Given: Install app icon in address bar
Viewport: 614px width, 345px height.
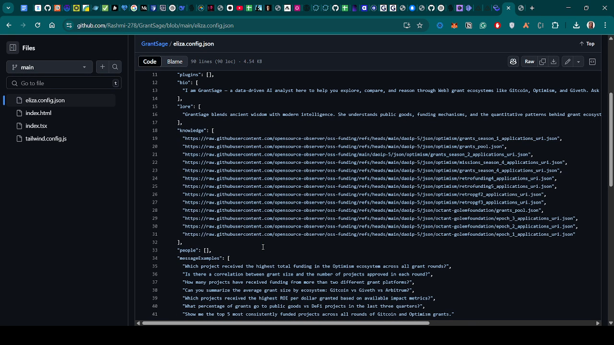Looking at the screenshot, I should tap(407, 25).
